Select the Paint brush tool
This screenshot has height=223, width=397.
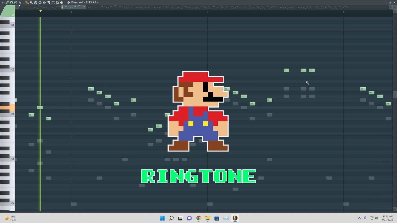pyautogui.click(x=31, y=2)
